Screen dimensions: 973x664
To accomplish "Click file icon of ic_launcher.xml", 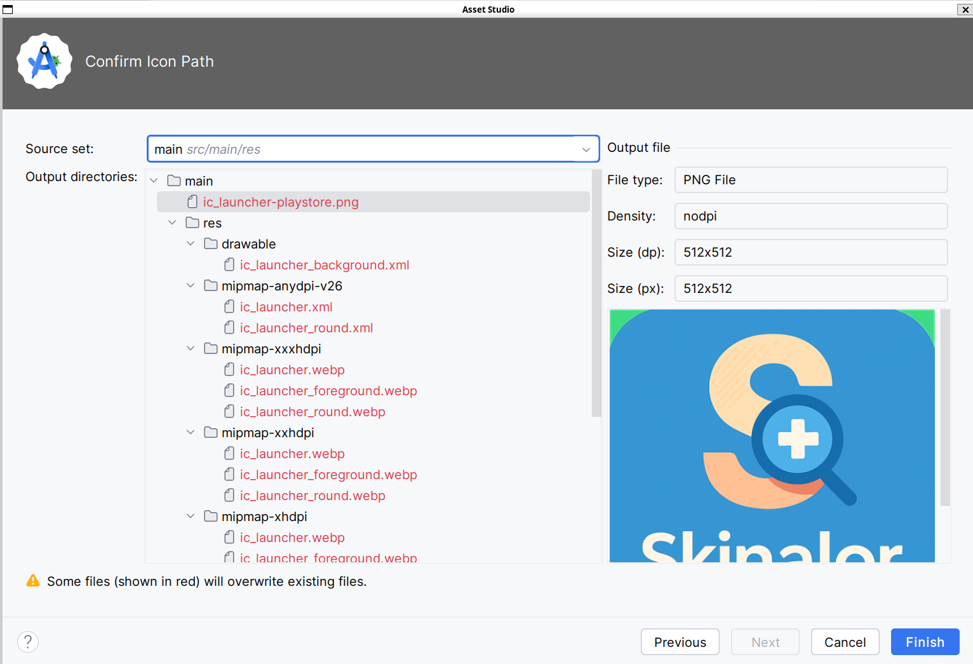I will point(229,307).
